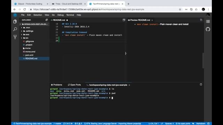Viewport: 223px width, 125px height.
Task: Switch to Gitpod - Frictionless Coding browser tab
Action: pyautogui.click(x=30, y=4)
